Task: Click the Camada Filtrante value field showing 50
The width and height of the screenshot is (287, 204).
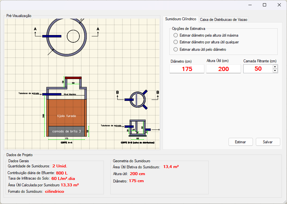Action: click(258, 69)
